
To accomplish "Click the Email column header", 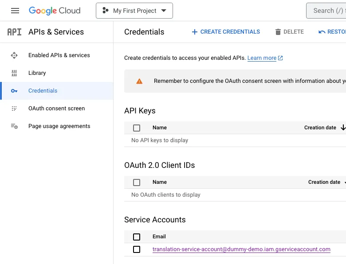I will click(x=159, y=237).
